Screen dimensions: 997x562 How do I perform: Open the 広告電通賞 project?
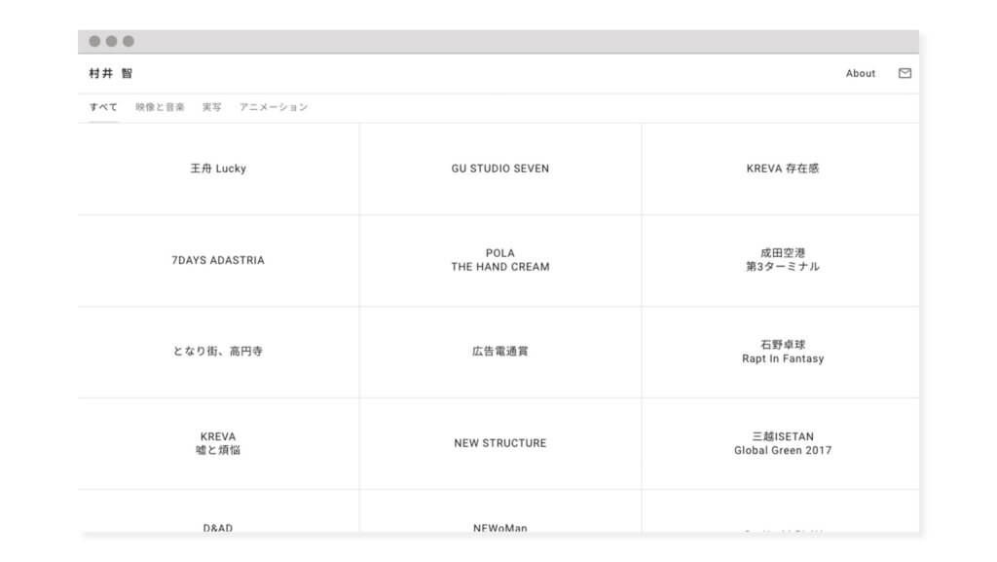pos(500,352)
